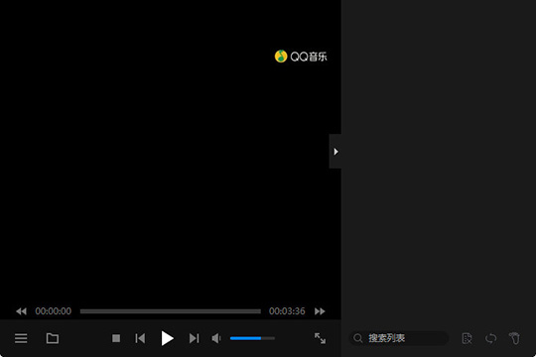Start playback with the Play button
536x357 pixels.
(x=167, y=338)
